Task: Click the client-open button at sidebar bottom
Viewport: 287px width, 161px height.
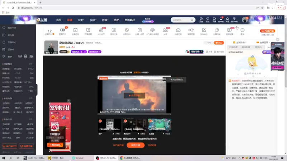Action: pos(10,146)
